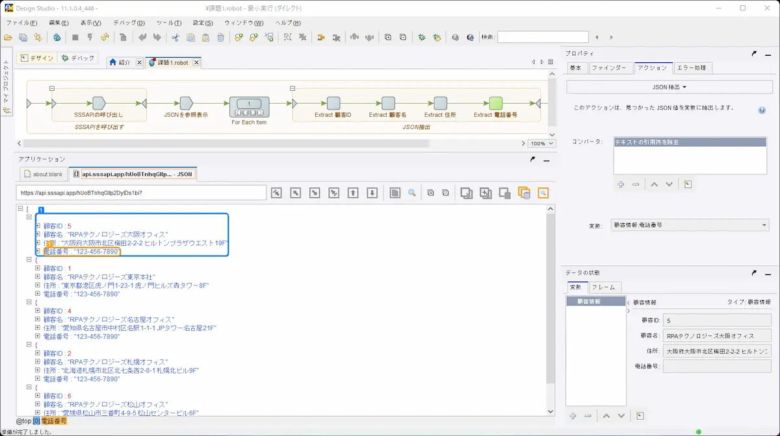The image size is (780, 436).
Task: Click the scissors cut icon in toolbar
Action: [x=176, y=38]
